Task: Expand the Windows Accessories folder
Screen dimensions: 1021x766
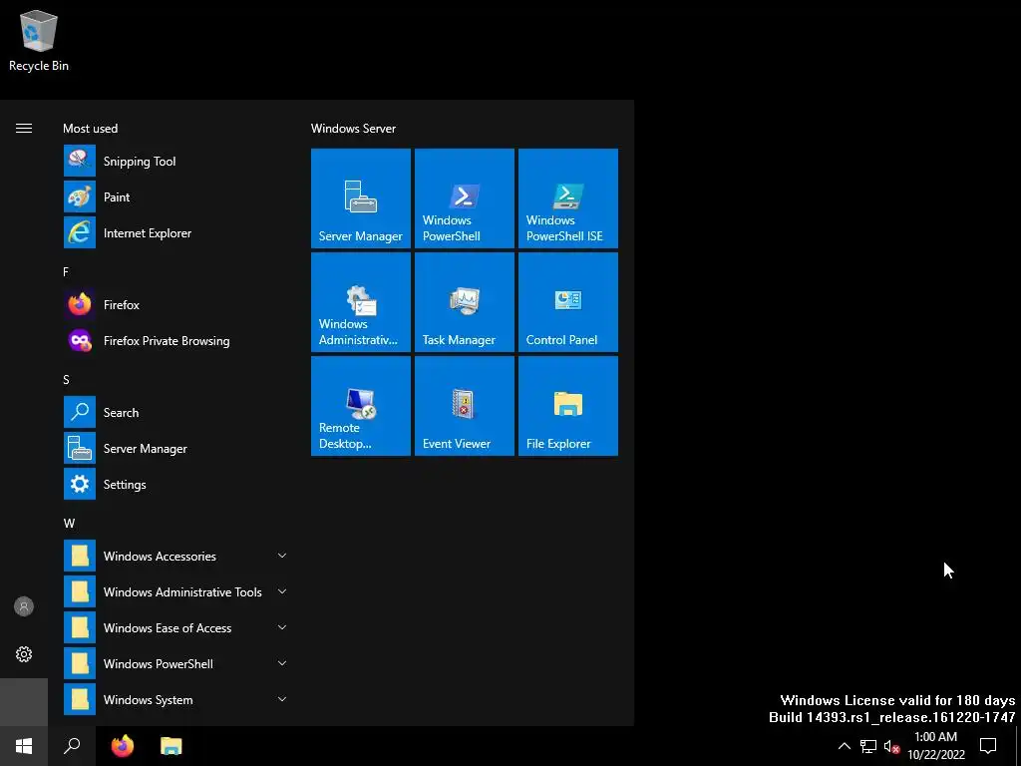Action: (175, 556)
